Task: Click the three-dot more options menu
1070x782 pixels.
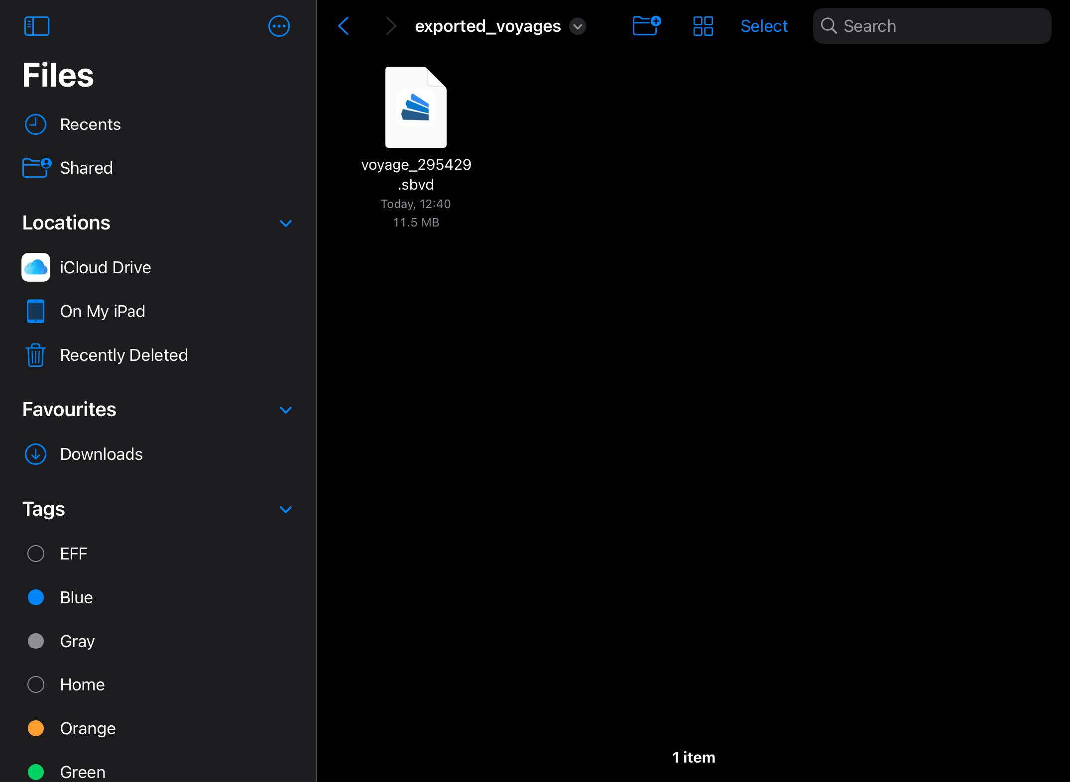Action: 279,26
